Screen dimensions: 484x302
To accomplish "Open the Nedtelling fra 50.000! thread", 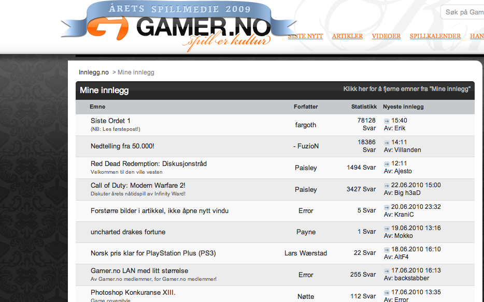I will coord(122,146).
